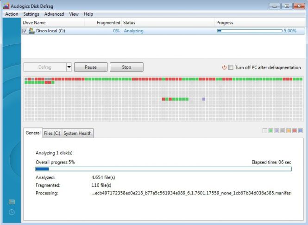Screen dimensions: 308x225
Task: Click the disabled Defrag button
Action: point(45,67)
